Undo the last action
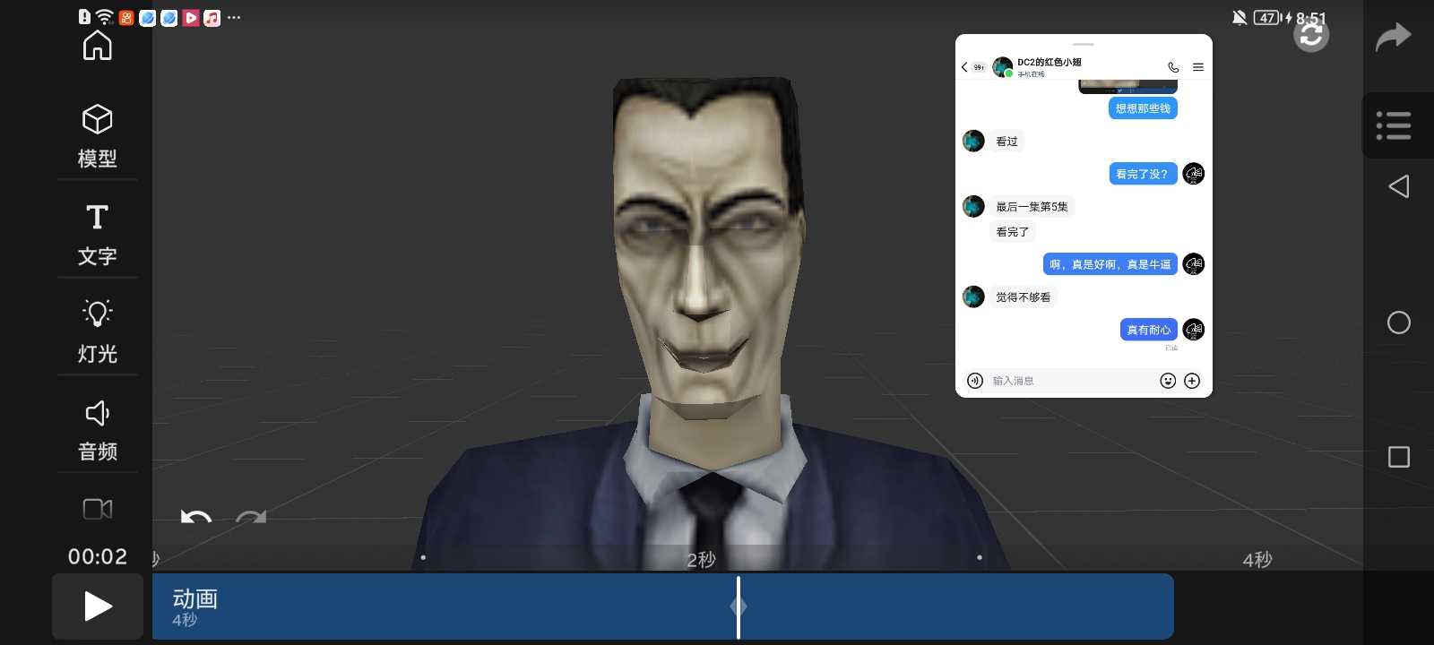 pos(196,517)
